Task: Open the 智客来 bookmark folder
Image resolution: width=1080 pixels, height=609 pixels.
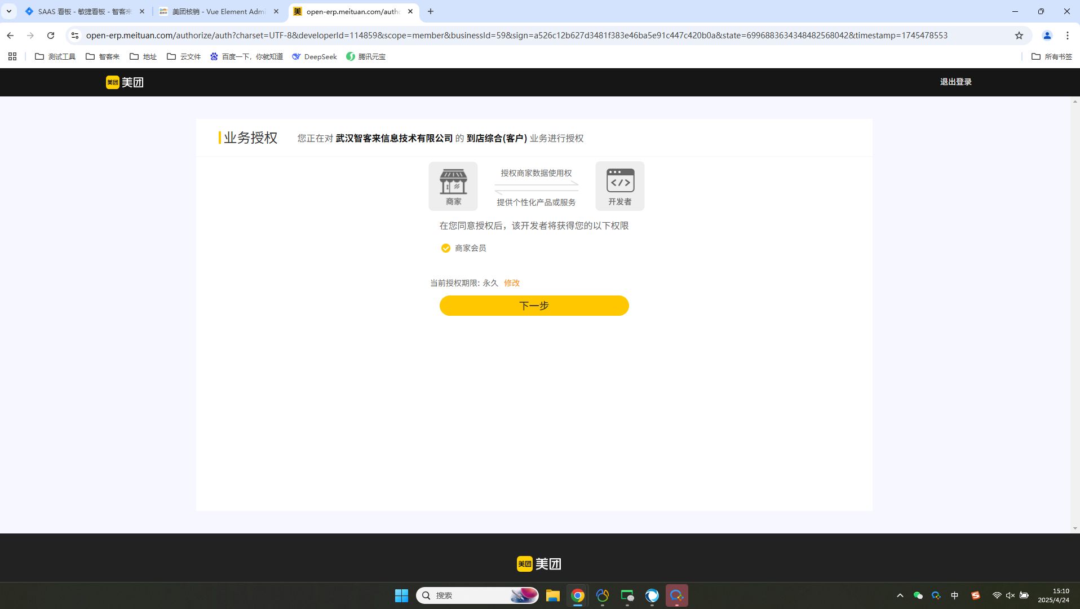Action: (103, 56)
